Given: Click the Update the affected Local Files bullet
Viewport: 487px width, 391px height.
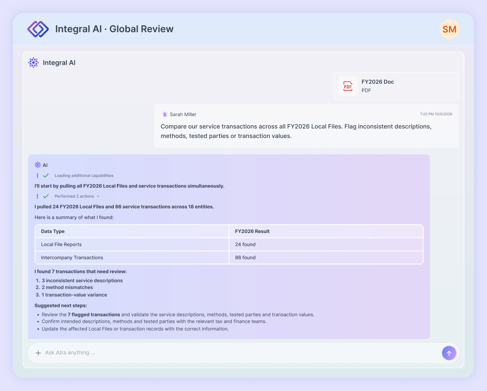Looking at the screenshot, I should (135, 329).
